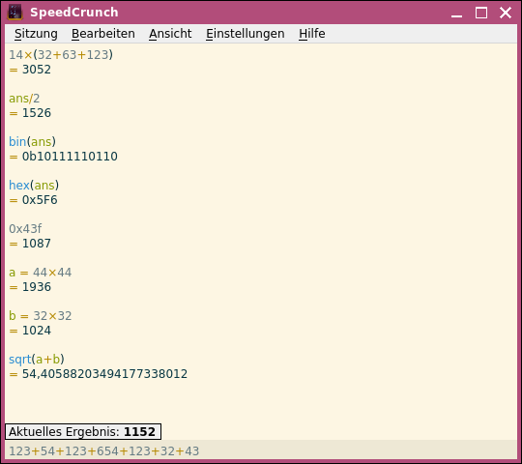Viewport: 522px width, 464px height.
Task: Select the result 0b10111110110
Action: click(x=70, y=157)
